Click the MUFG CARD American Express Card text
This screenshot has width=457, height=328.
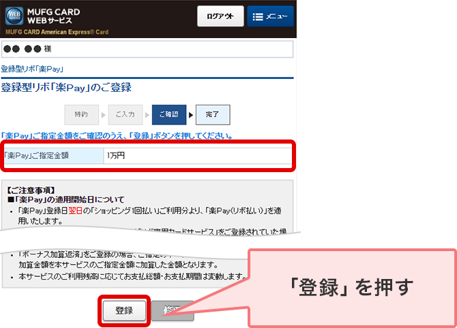click(57, 32)
